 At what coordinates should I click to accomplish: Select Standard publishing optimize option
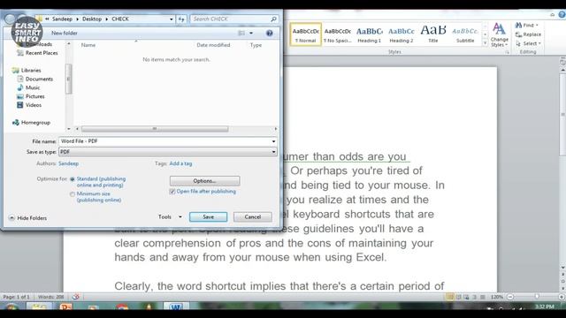click(x=73, y=179)
